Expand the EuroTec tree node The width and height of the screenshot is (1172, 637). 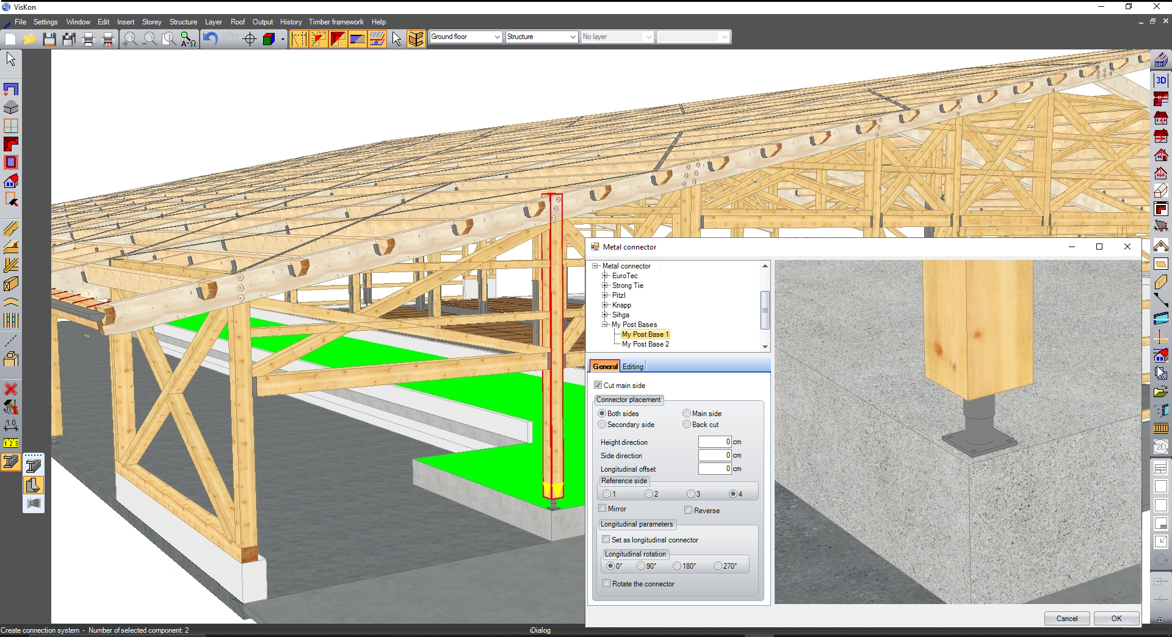pos(605,276)
